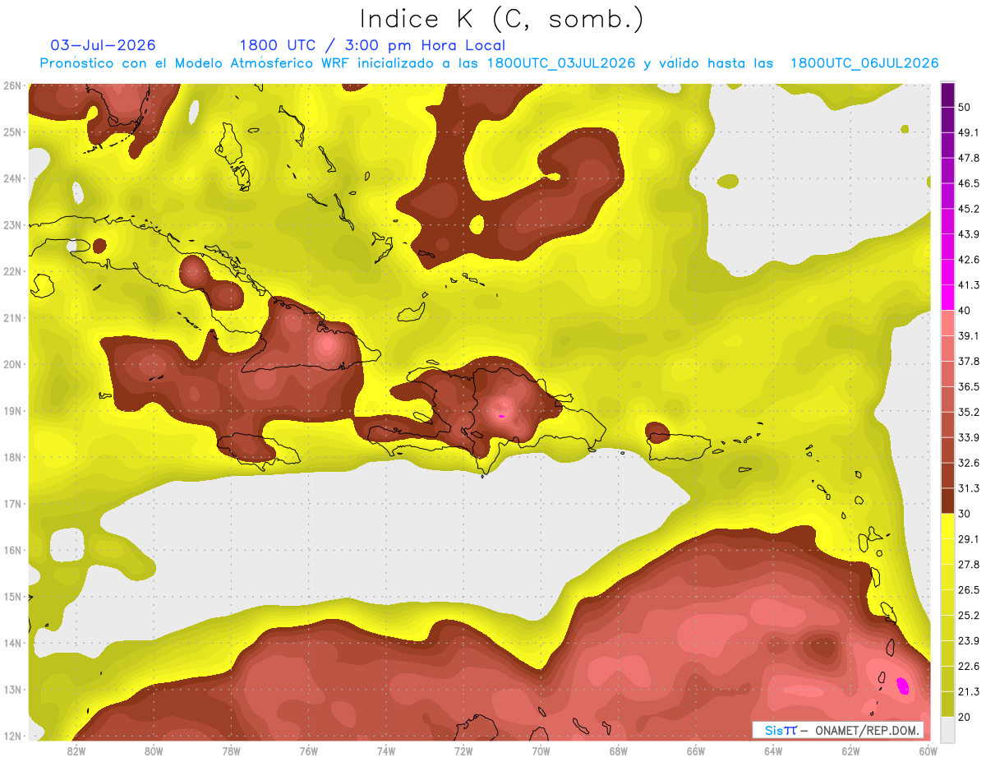Click the colorbar value '41.3'
The image size is (986, 762).
point(968,285)
